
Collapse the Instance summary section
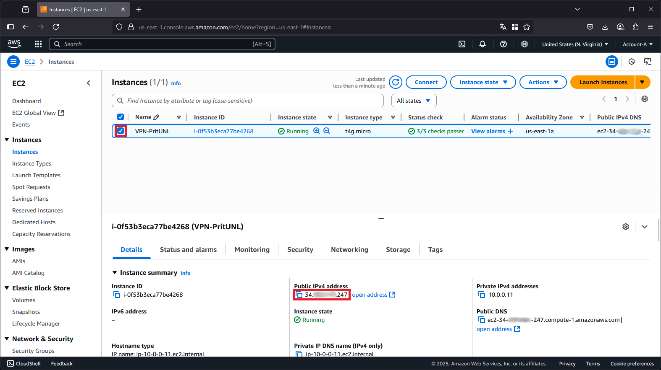pyautogui.click(x=114, y=272)
